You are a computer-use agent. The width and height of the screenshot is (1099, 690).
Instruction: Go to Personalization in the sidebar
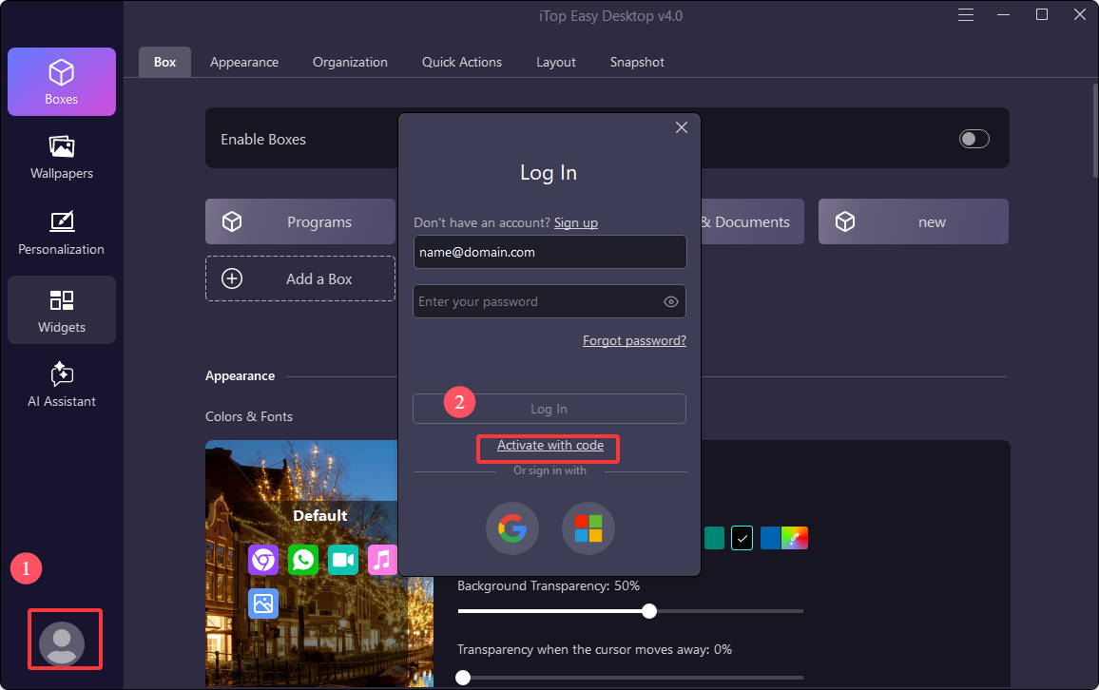pos(62,234)
